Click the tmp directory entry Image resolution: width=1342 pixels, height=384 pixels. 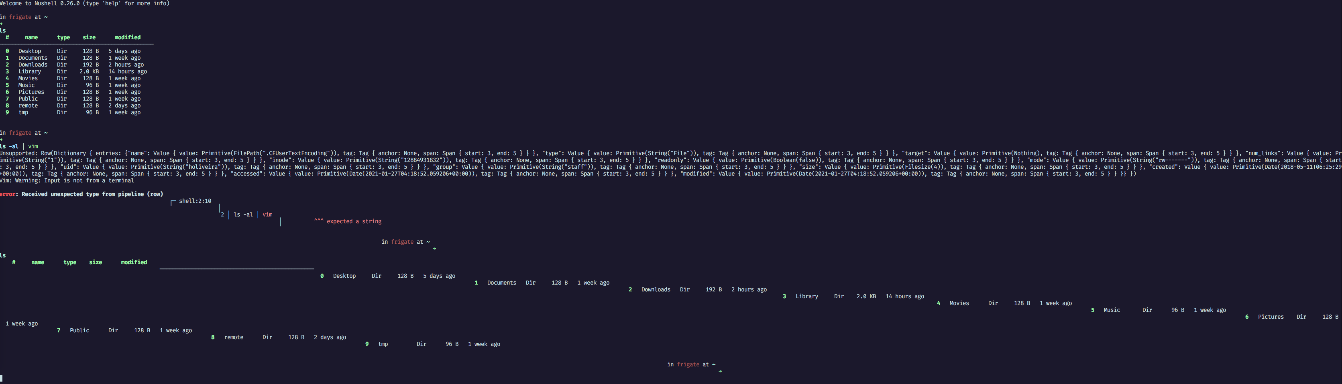[23, 112]
